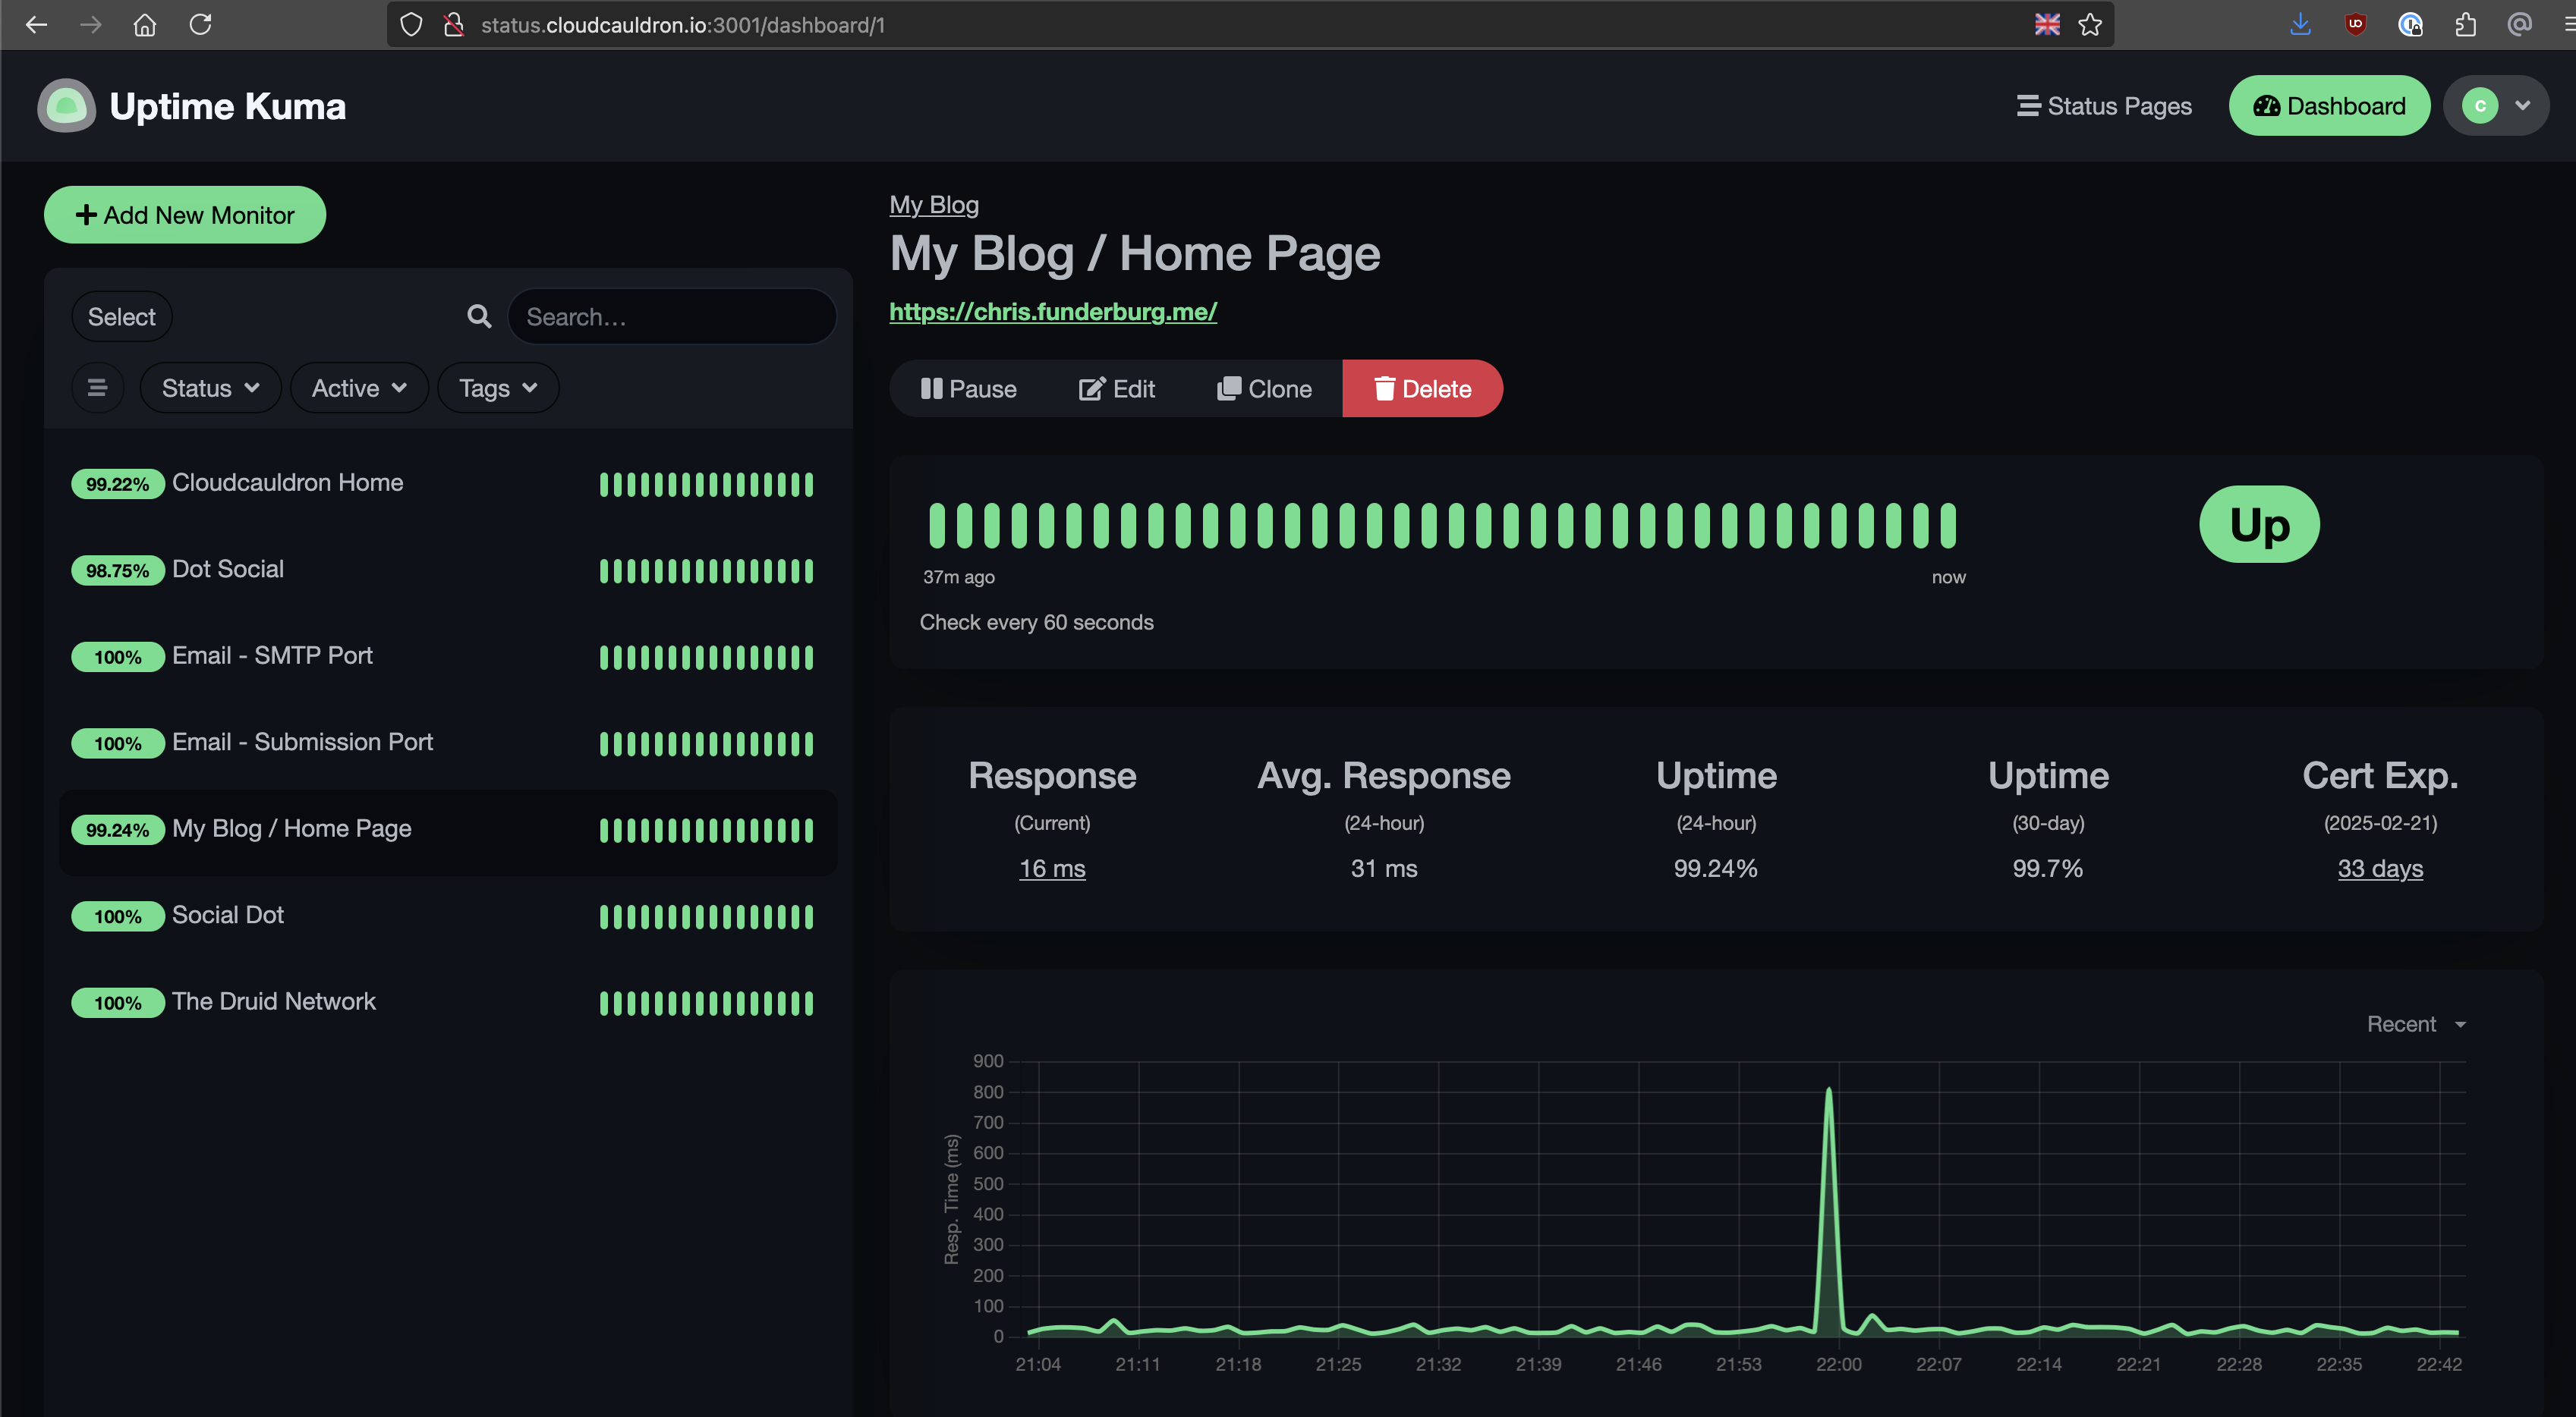Select Social Dot monitor
2576x1417 pixels.
(448, 916)
